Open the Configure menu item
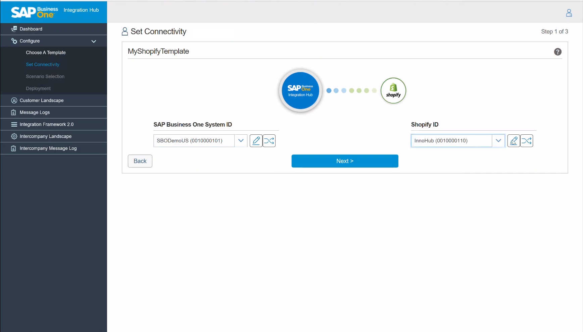This screenshot has width=583, height=332. click(x=54, y=41)
